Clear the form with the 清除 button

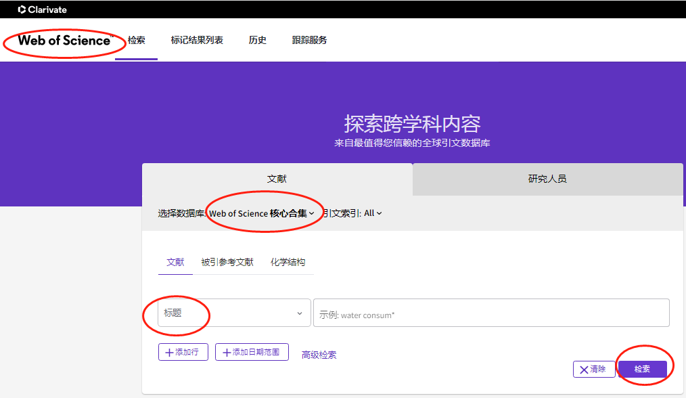pyautogui.click(x=593, y=369)
